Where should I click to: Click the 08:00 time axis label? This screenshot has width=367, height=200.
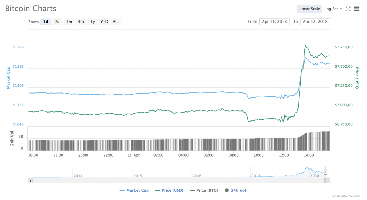(x=233, y=155)
